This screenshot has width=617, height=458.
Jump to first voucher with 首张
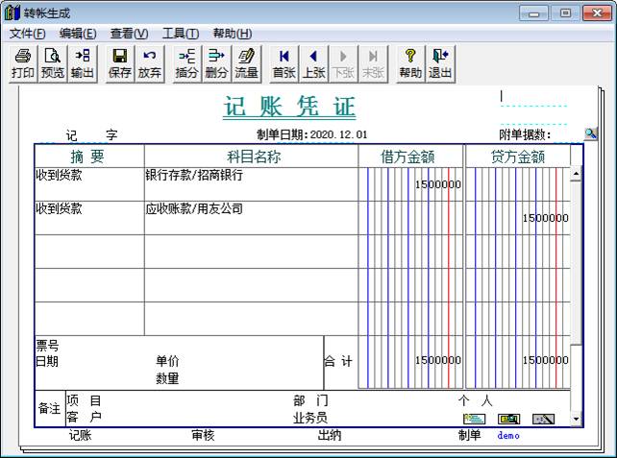tap(284, 63)
